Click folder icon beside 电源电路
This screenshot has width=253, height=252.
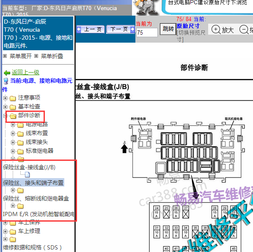[x=20, y=125]
